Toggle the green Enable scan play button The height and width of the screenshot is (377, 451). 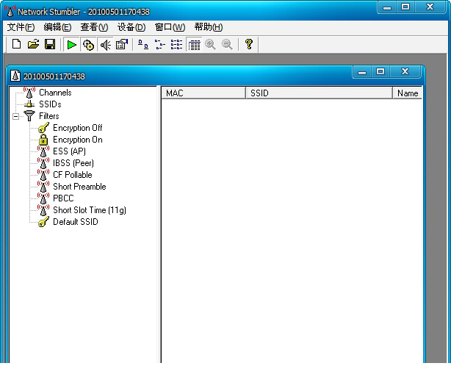[x=72, y=45]
